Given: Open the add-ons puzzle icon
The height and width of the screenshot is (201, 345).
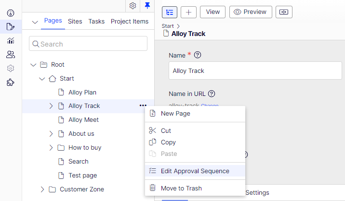Looking at the screenshot, I should click(x=11, y=83).
